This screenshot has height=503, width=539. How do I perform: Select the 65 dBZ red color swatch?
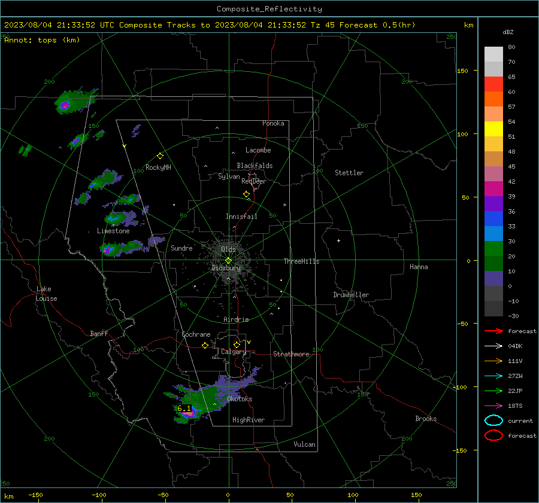(x=493, y=84)
